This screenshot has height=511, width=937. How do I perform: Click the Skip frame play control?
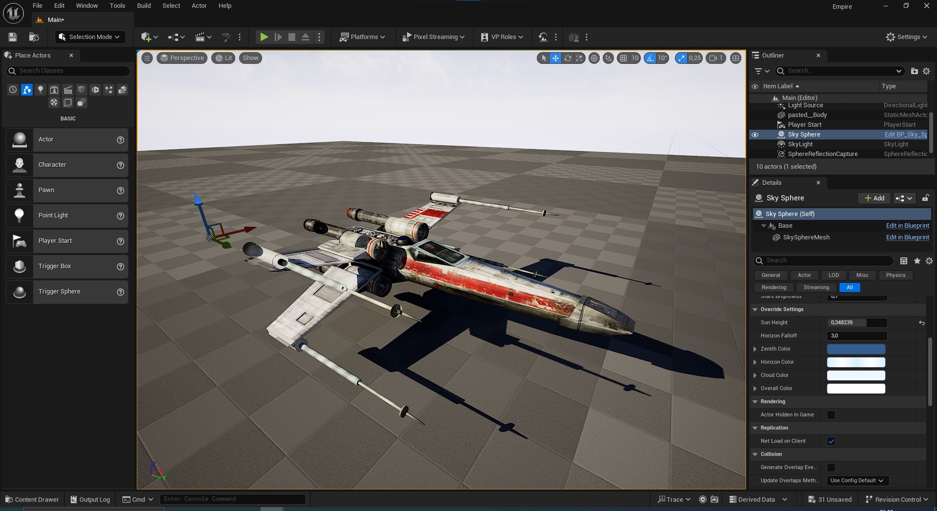[278, 37]
